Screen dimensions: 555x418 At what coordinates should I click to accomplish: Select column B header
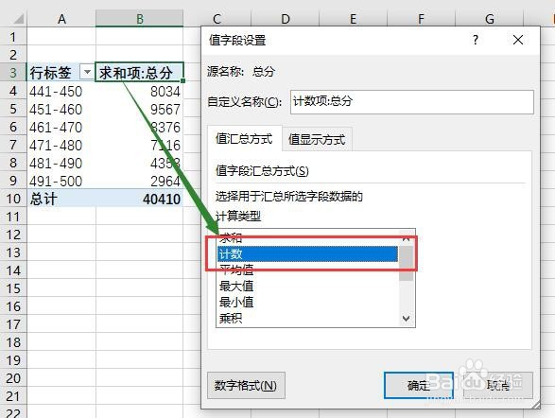(139, 19)
